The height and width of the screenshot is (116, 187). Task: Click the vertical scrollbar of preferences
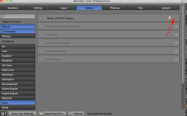point(183,44)
